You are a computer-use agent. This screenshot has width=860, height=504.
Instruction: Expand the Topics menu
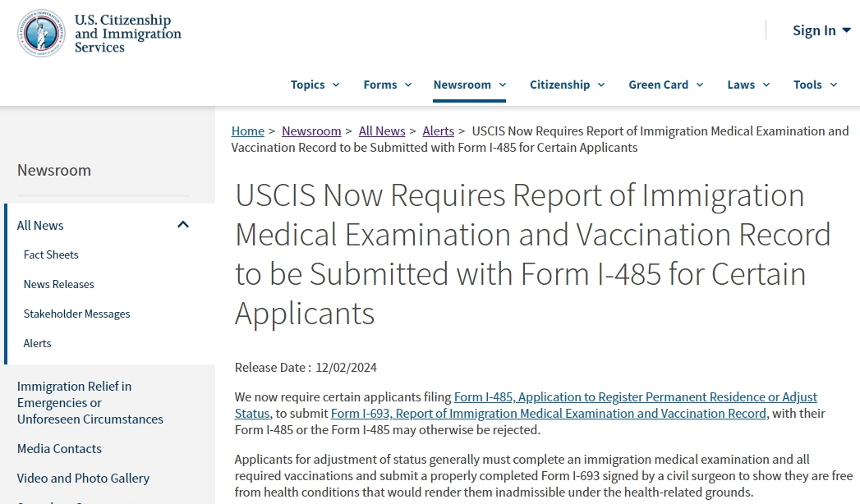coord(315,85)
